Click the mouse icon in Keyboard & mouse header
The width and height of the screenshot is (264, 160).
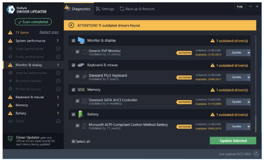(81, 65)
